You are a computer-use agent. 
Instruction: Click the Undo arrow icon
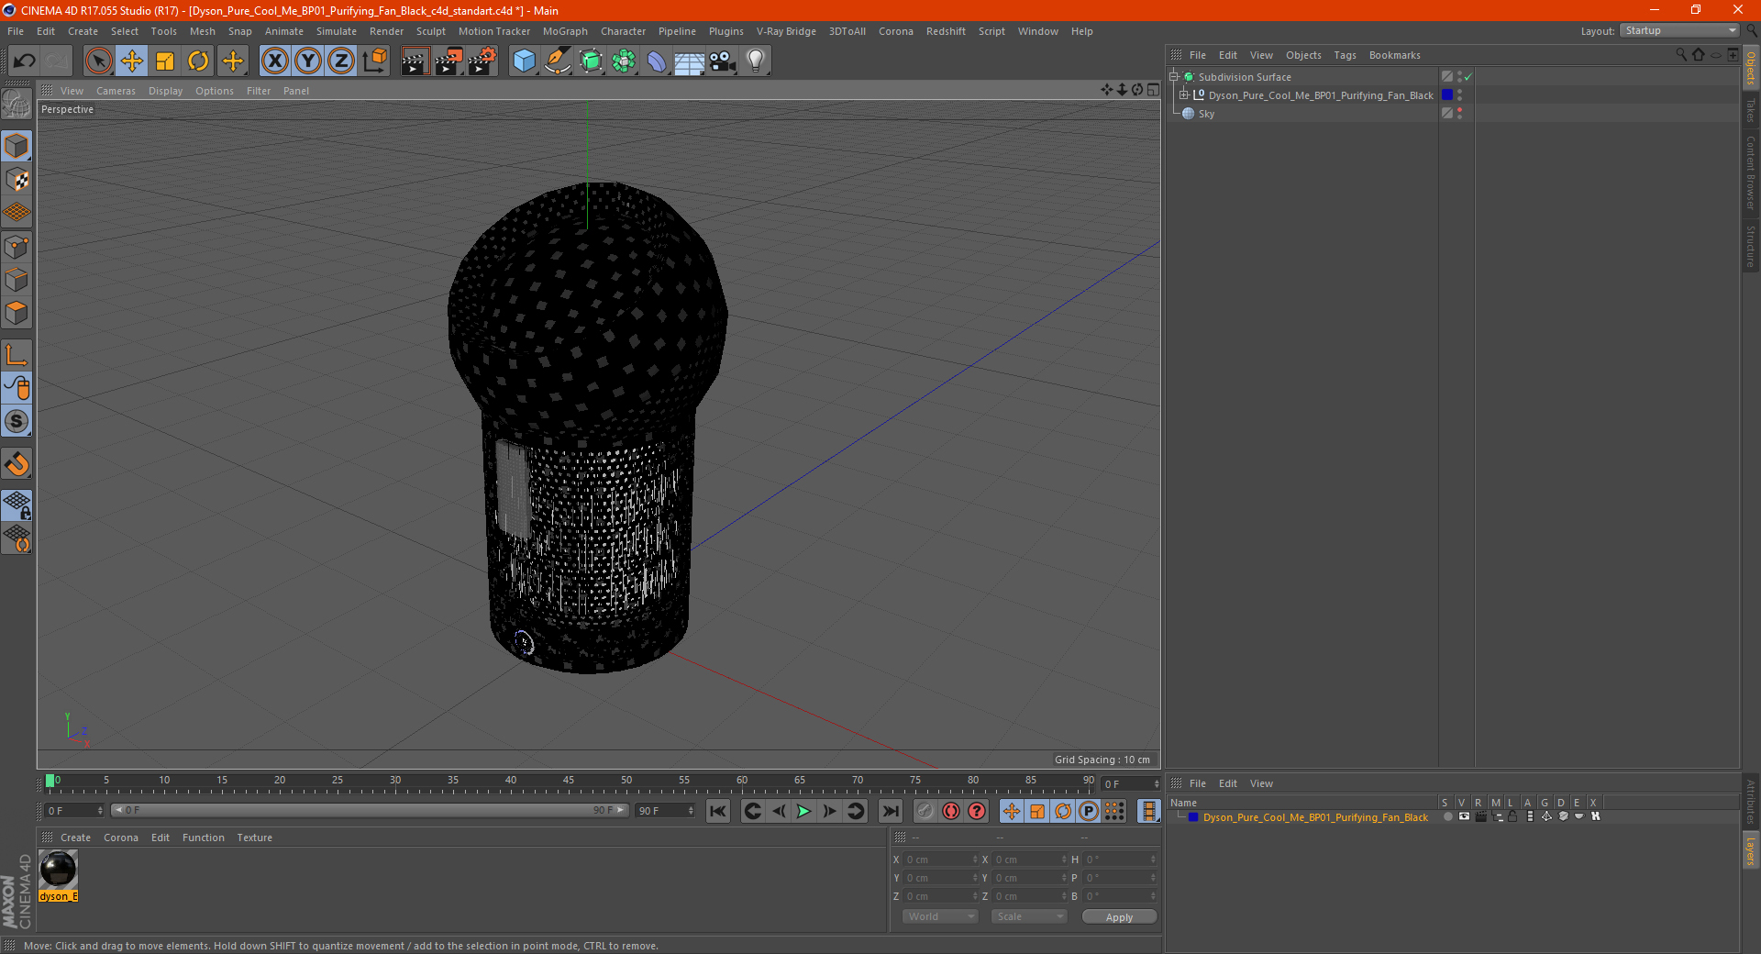tap(24, 61)
